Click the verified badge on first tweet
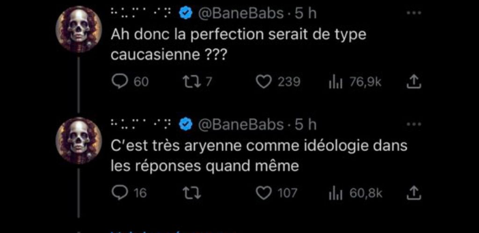The height and width of the screenshot is (233, 479). click(x=186, y=14)
